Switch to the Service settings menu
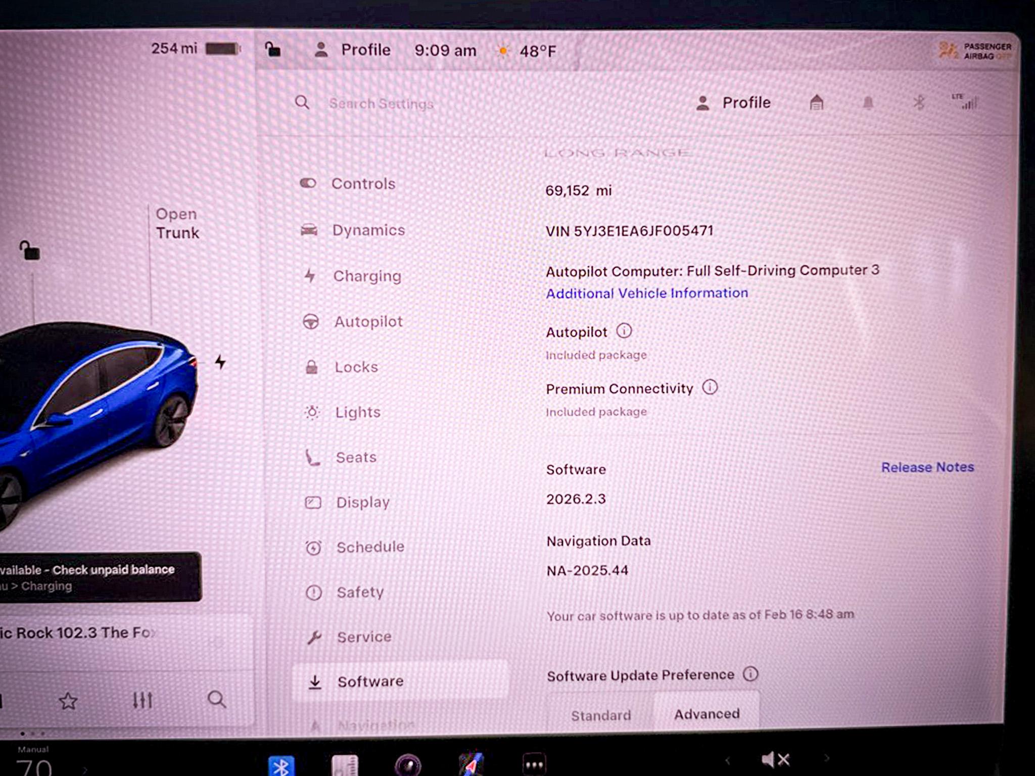Image resolution: width=1035 pixels, height=776 pixels. (364, 637)
